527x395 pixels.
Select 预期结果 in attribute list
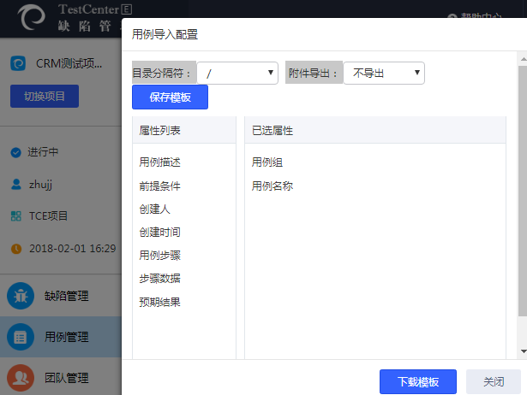(x=159, y=302)
